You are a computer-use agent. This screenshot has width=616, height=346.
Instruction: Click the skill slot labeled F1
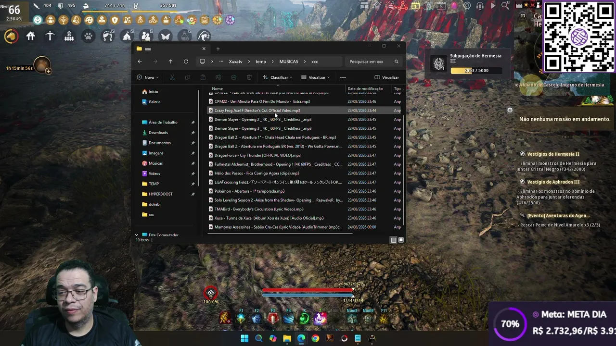pos(241,318)
